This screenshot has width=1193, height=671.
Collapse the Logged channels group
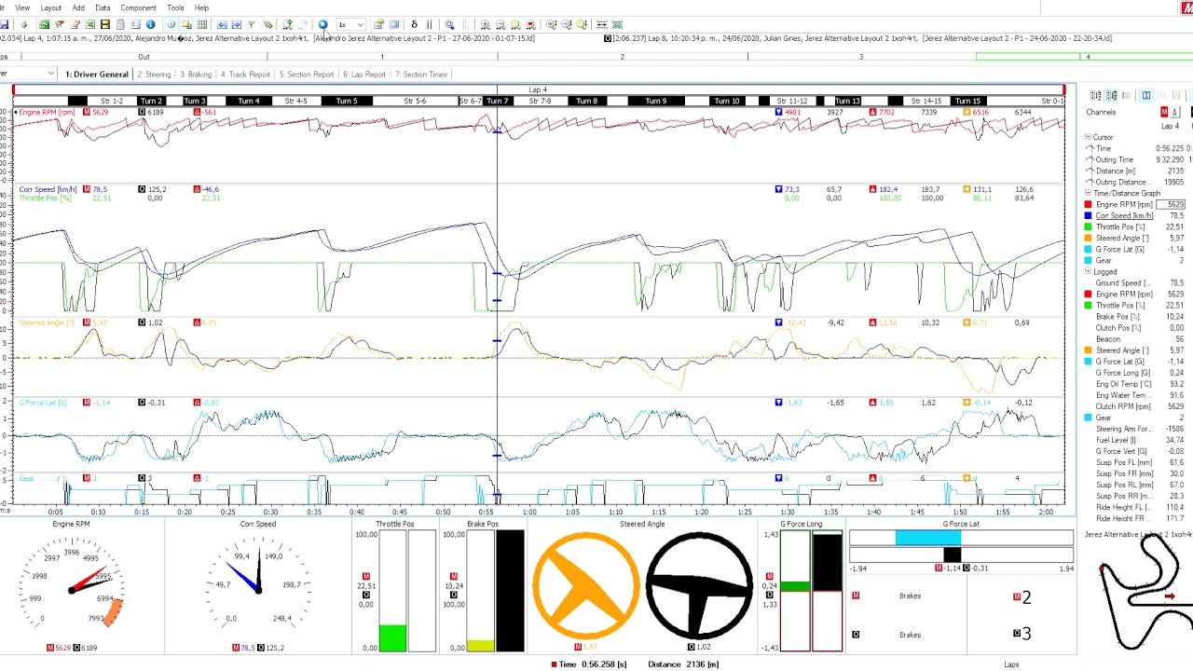1088,271
